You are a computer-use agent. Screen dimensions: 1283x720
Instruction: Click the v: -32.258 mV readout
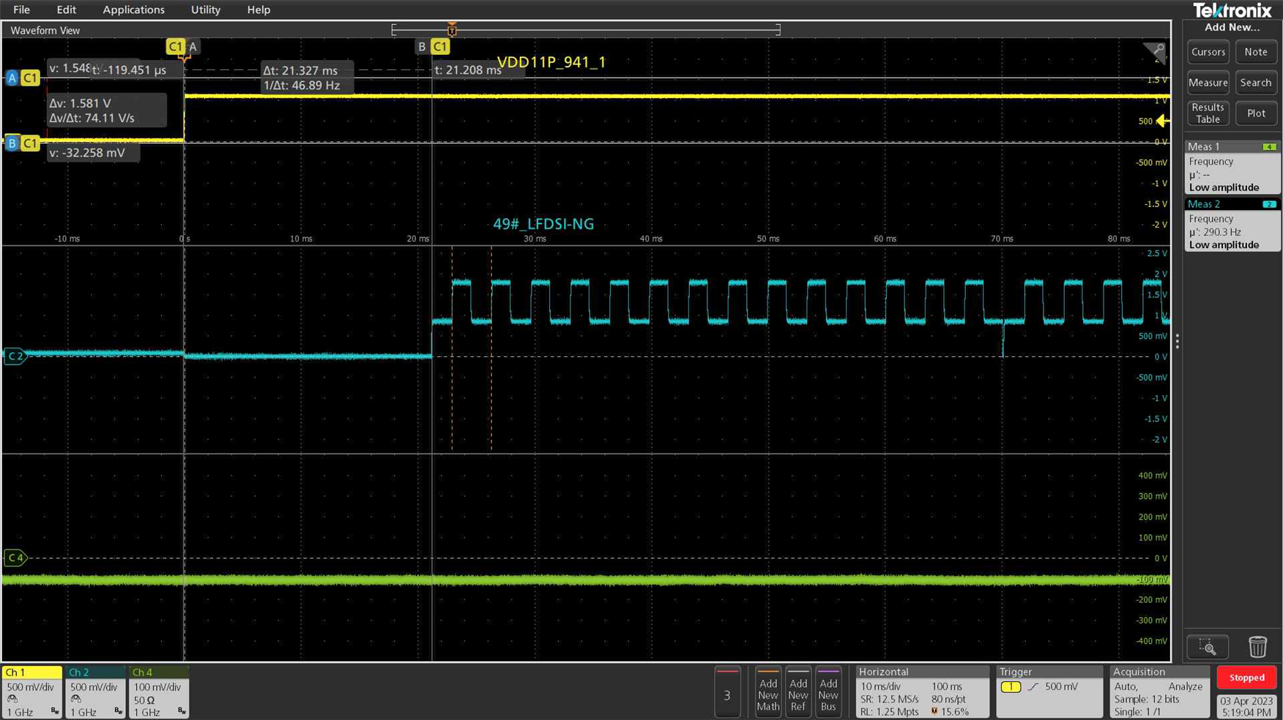[93, 153]
